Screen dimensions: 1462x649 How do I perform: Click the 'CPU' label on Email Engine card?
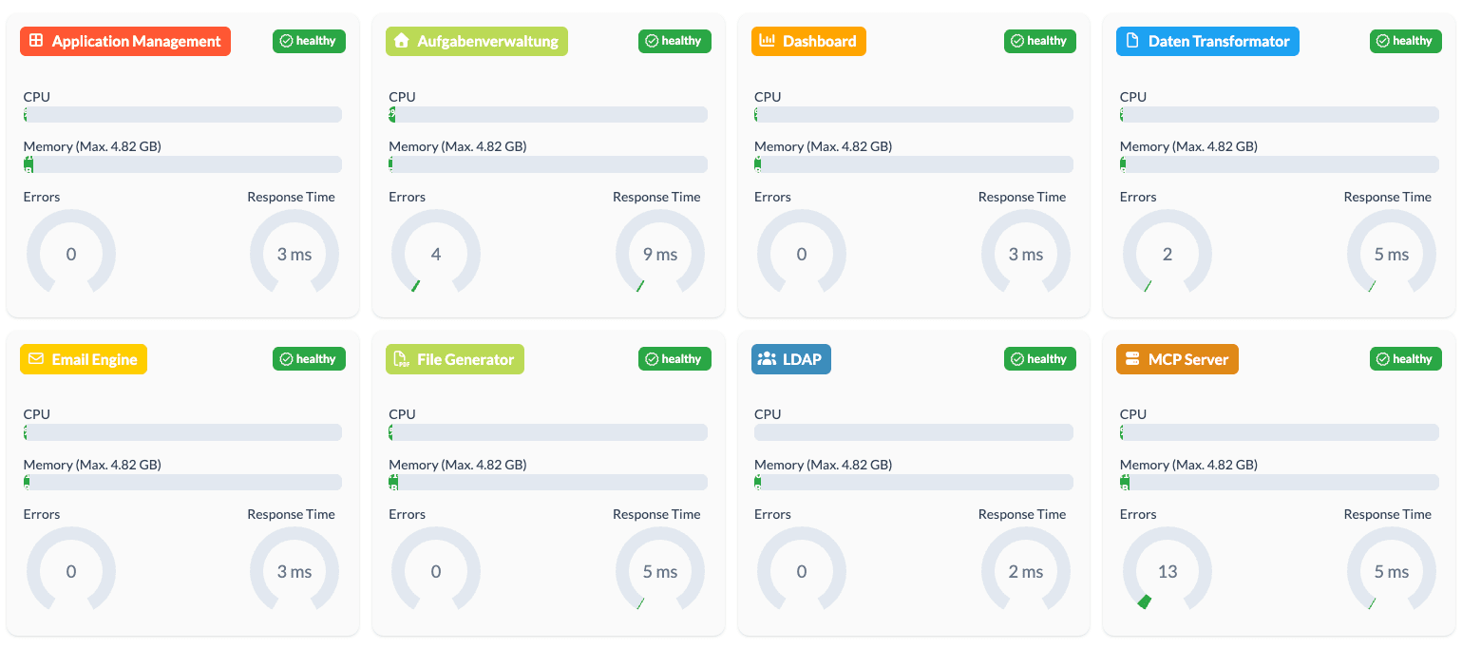37,414
